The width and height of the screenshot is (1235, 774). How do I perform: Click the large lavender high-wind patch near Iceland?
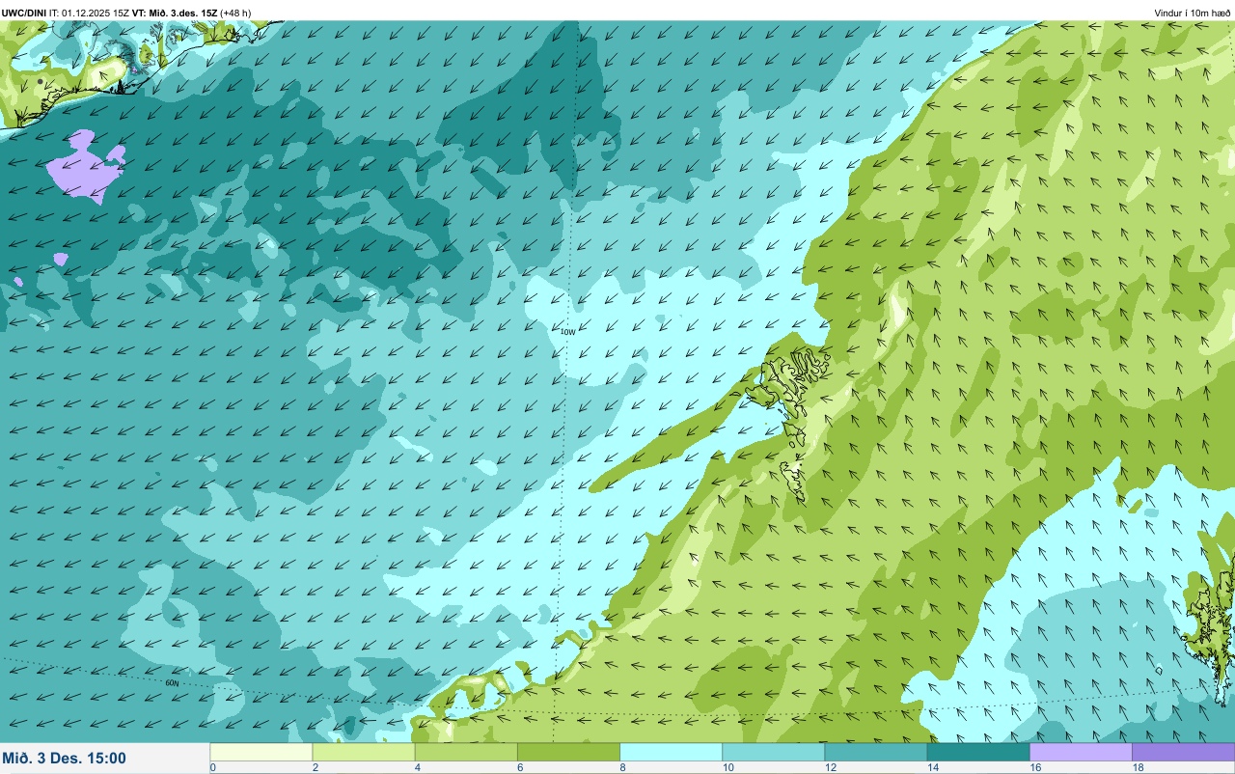click(85, 167)
